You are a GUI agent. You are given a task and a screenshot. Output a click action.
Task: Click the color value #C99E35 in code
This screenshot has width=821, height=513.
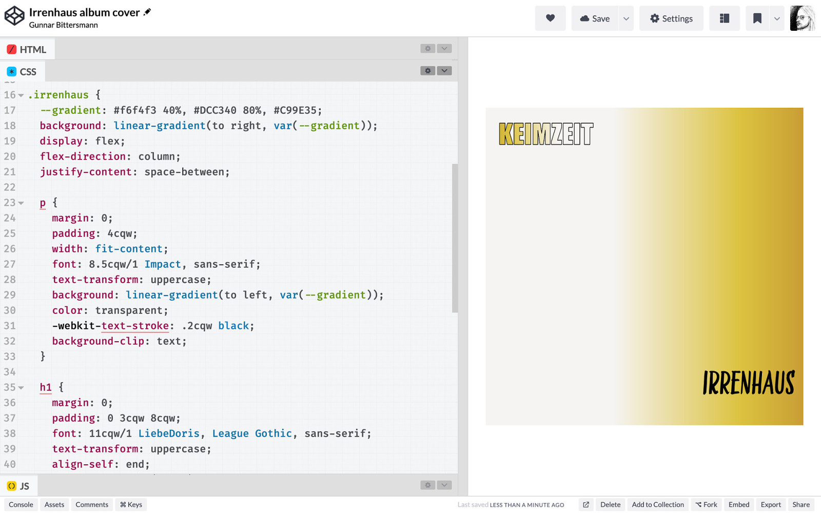[295, 110]
